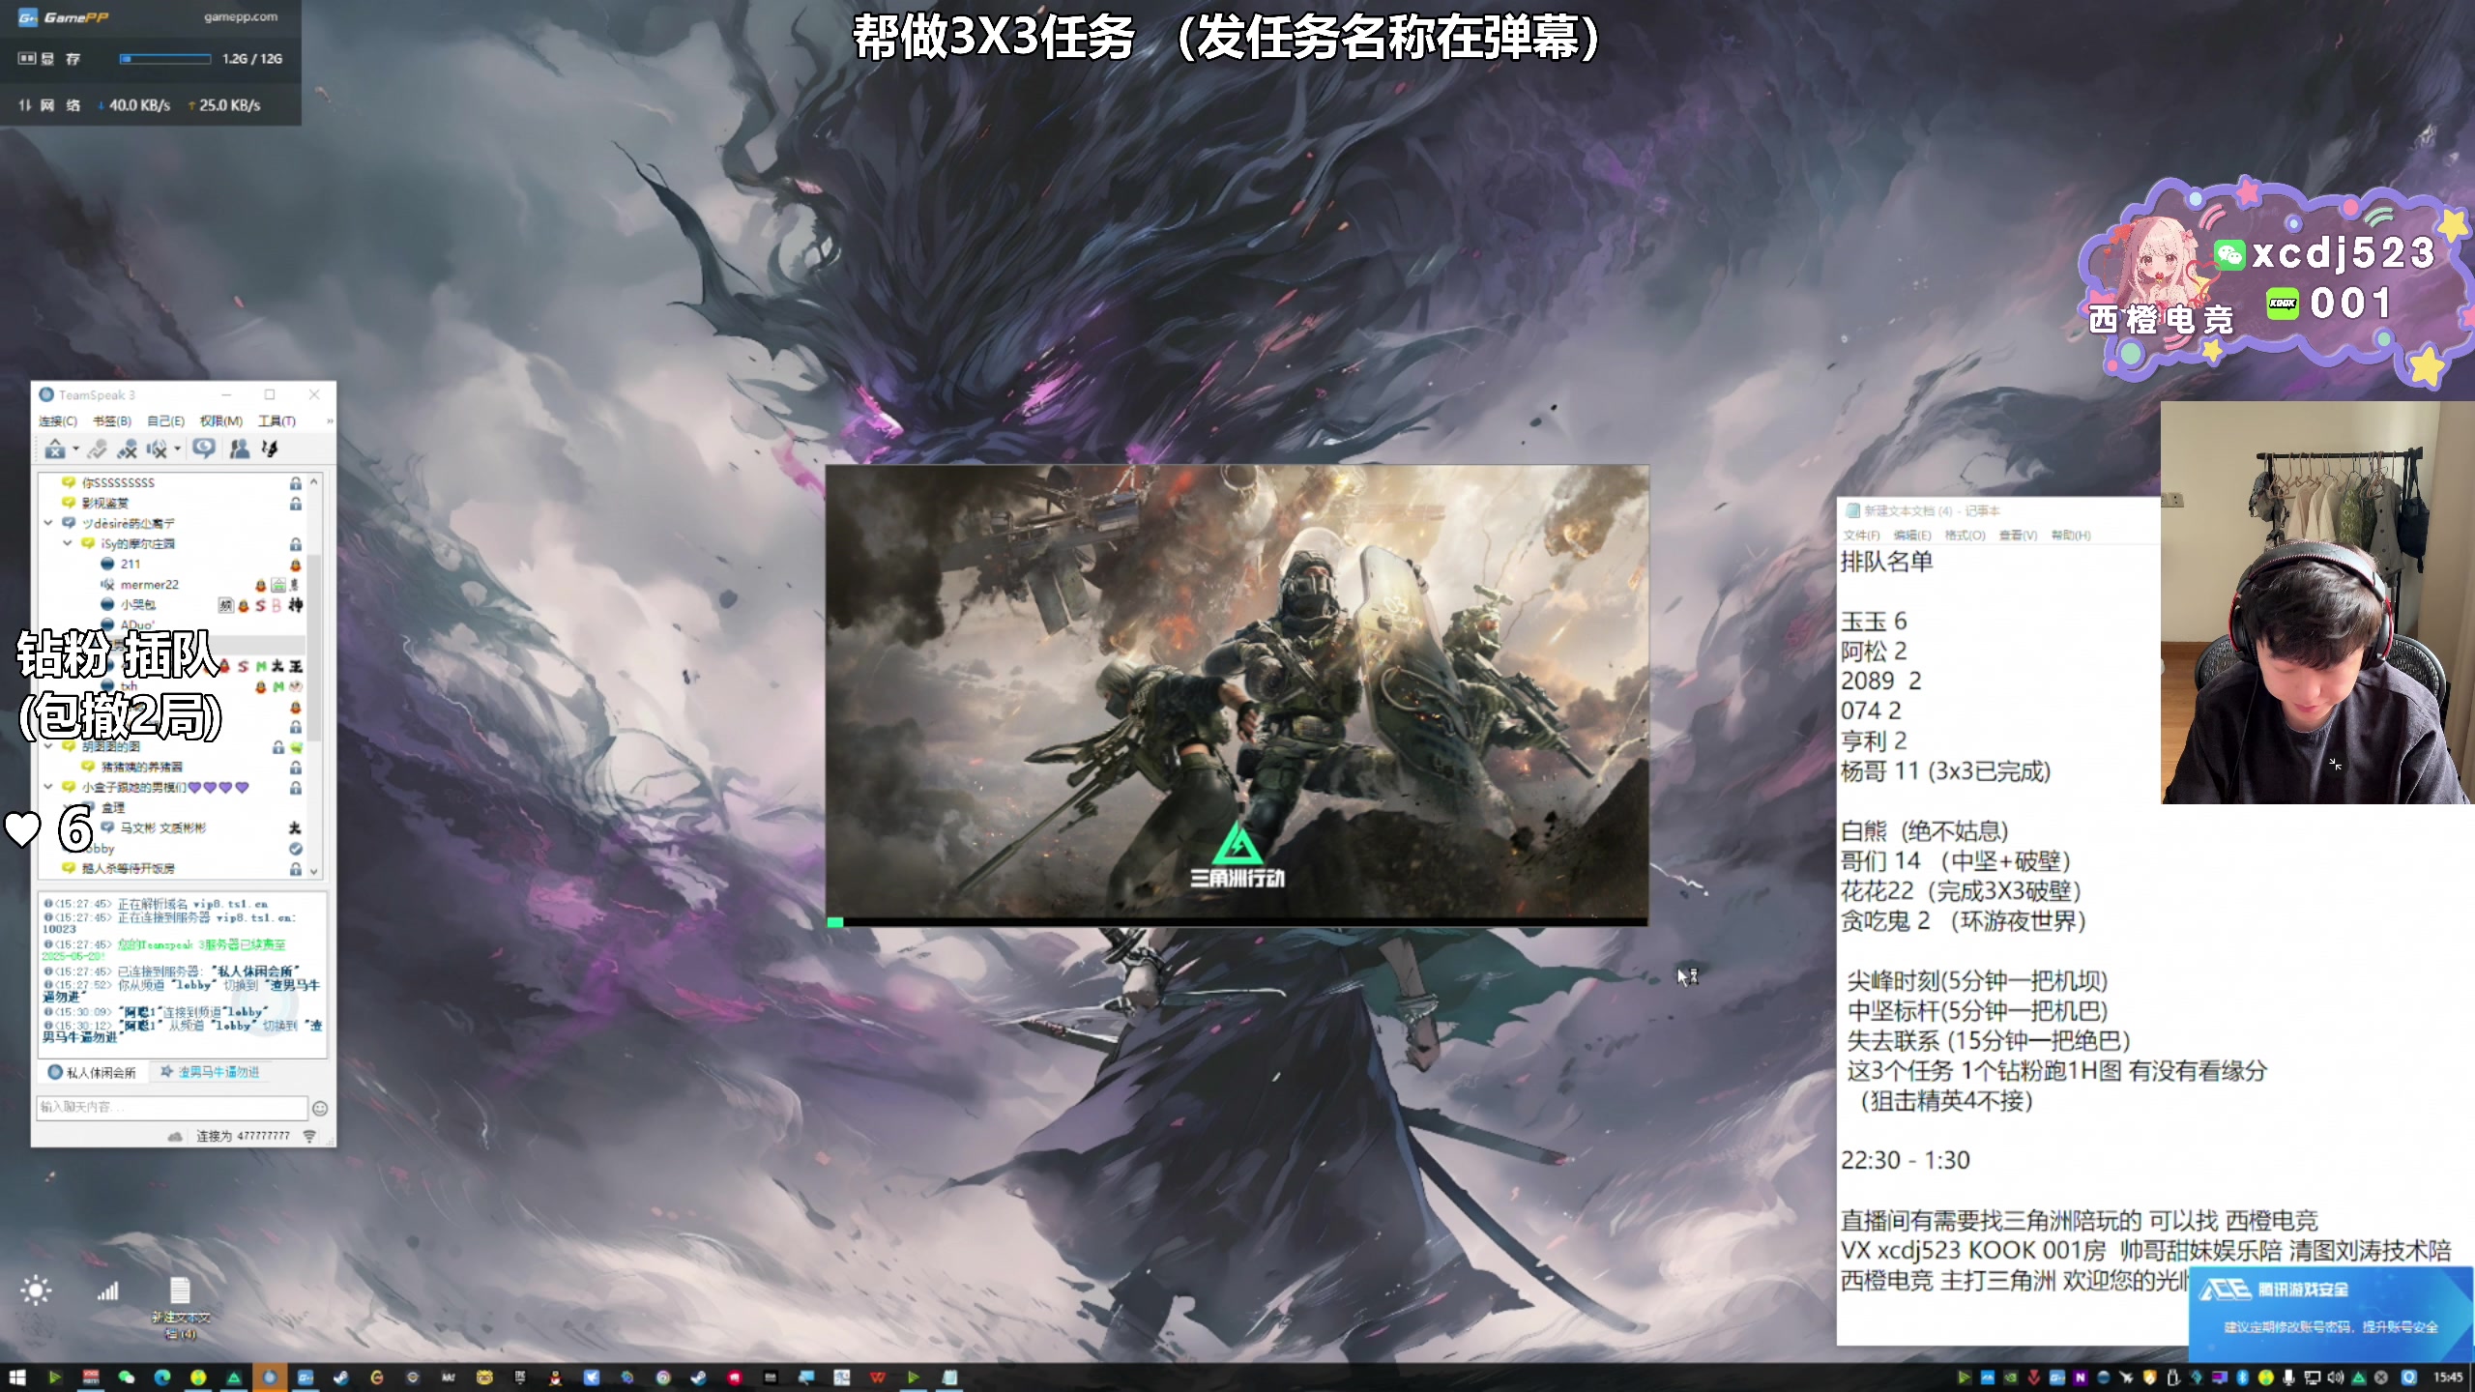The width and height of the screenshot is (2475, 1392).
Task: Click the volume speaker icon in system tray
Action: [2336, 1377]
